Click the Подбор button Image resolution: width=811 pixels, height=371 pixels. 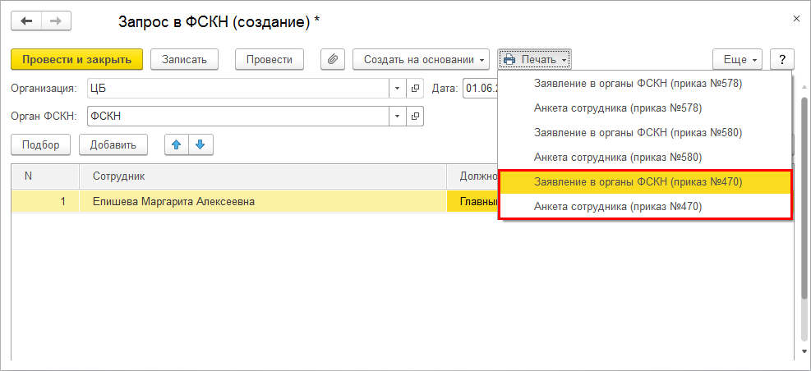[41, 145]
